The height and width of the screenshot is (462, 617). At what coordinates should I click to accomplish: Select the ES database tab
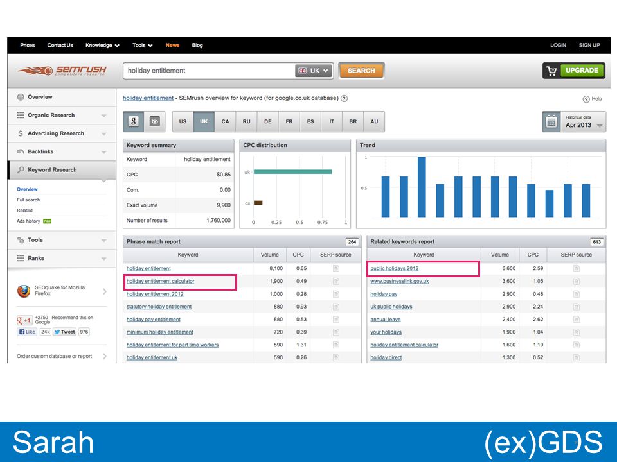pos(310,121)
